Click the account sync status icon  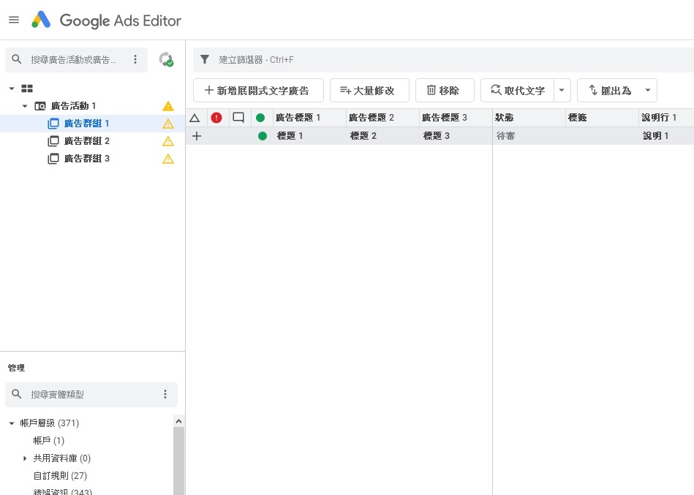pyautogui.click(x=166, y=60)
